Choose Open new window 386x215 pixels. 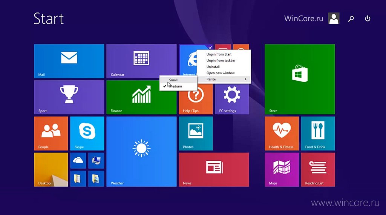pos(224,73)
